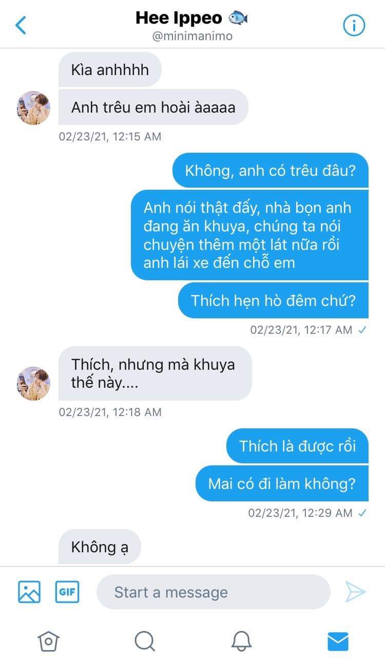The width and height of the screenshot is (385, 668).
Task: Tap avatar beside 'Anh trêu em hoài' message
Action: click(34, 108)
